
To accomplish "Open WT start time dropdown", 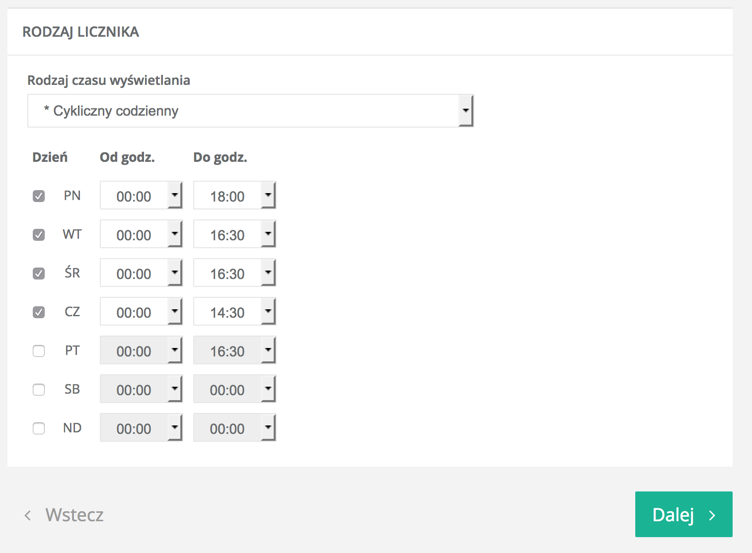I will tap(141, 234).
